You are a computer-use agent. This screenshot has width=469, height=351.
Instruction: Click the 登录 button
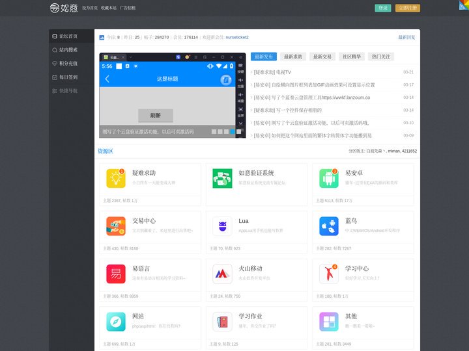click(383, 8)
